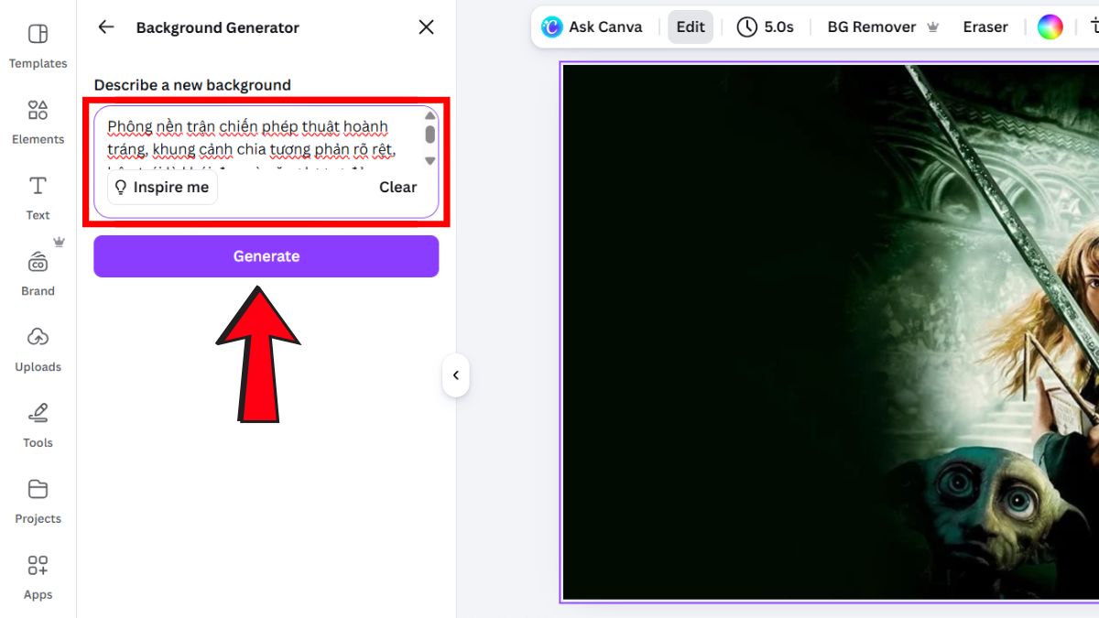1099x618 pixels.
Task: Select the Text tool in sidebar
Action: pyautogui.click(x=38, y=198)
